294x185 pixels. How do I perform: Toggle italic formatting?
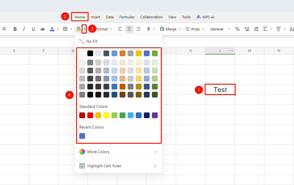24,29
